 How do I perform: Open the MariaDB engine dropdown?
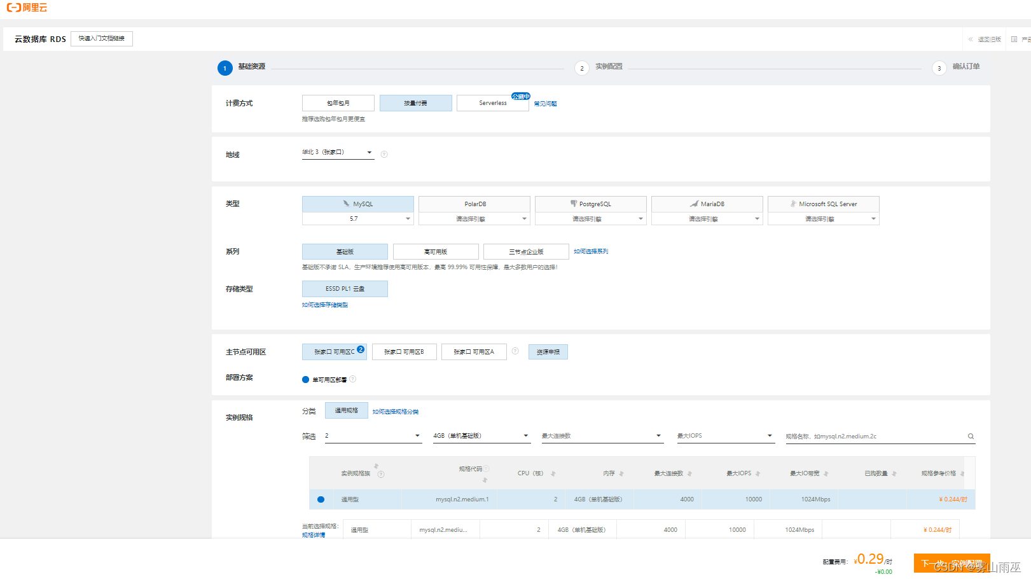pos(707,219)
